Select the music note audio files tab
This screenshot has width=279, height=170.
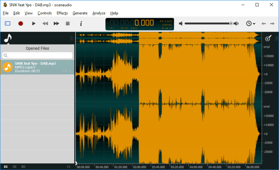click(x=8, y=38)
